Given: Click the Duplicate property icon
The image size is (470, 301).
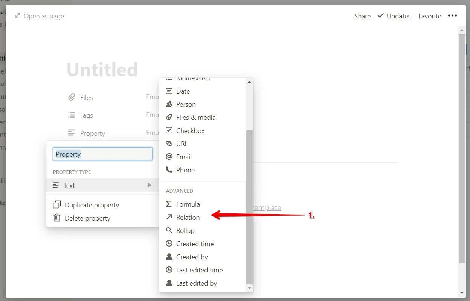Looking at the screenshot, I should pyautogui.click(x=57, y=205).
